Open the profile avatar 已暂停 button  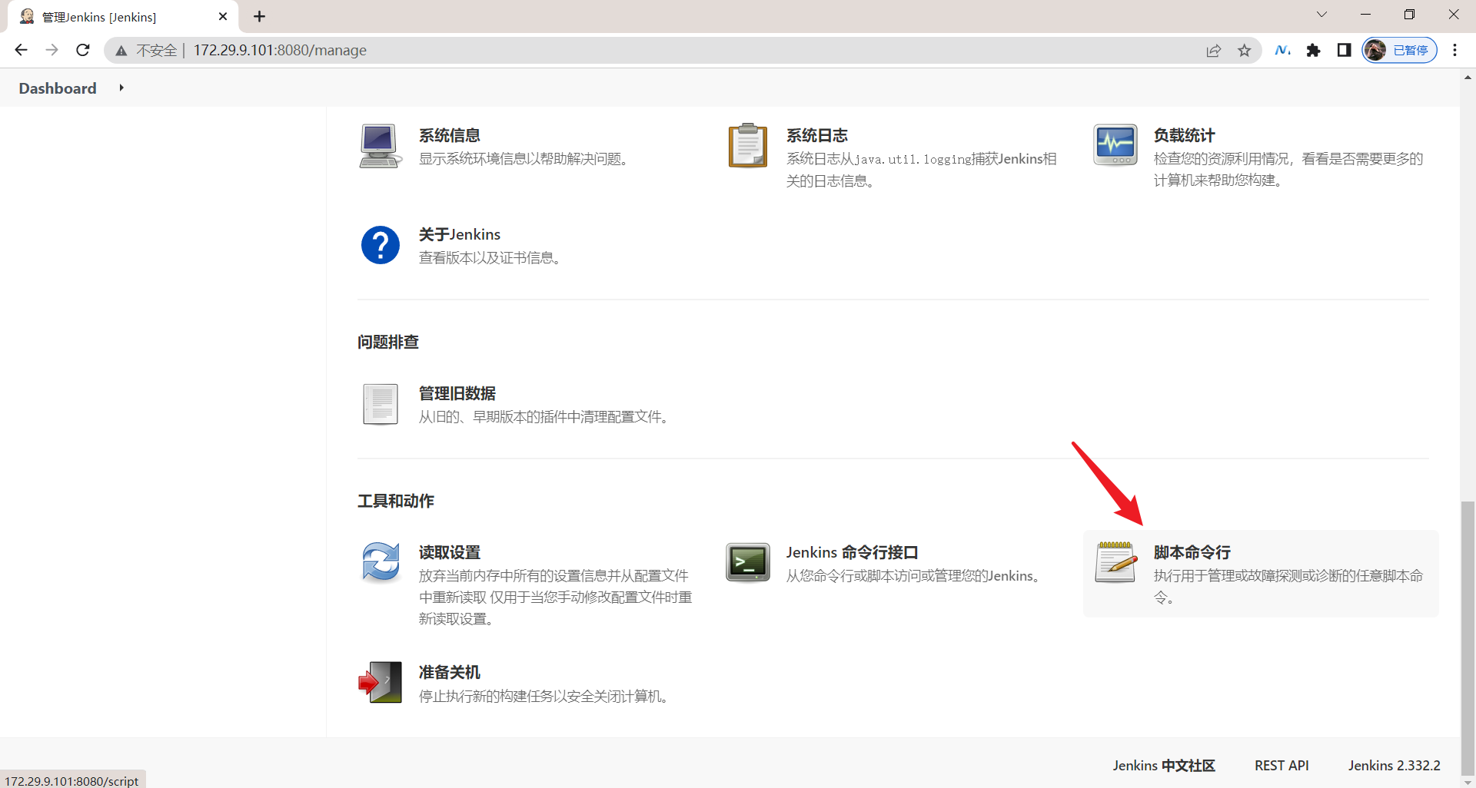(1400, 50)
